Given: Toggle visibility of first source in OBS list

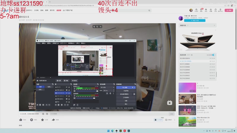Looking at the screenshot, I should pos(66,87).
